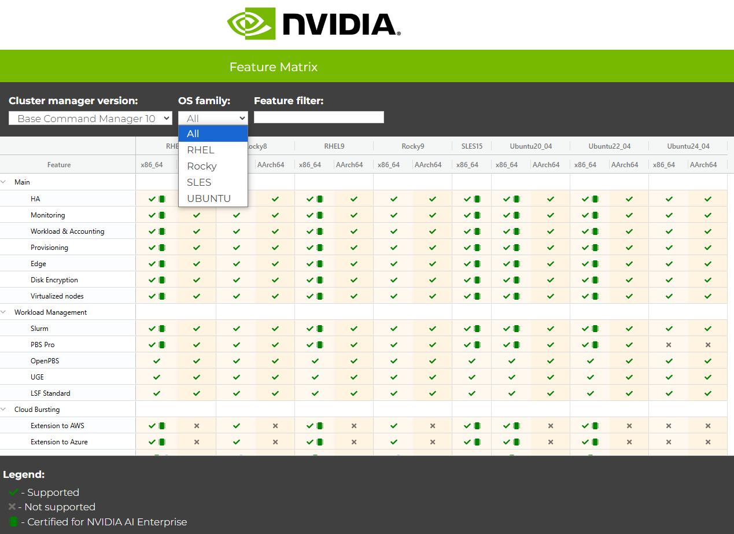Click the SLES15 column group header
This screenshot has height=534, width=734.
tap(471, 146)
